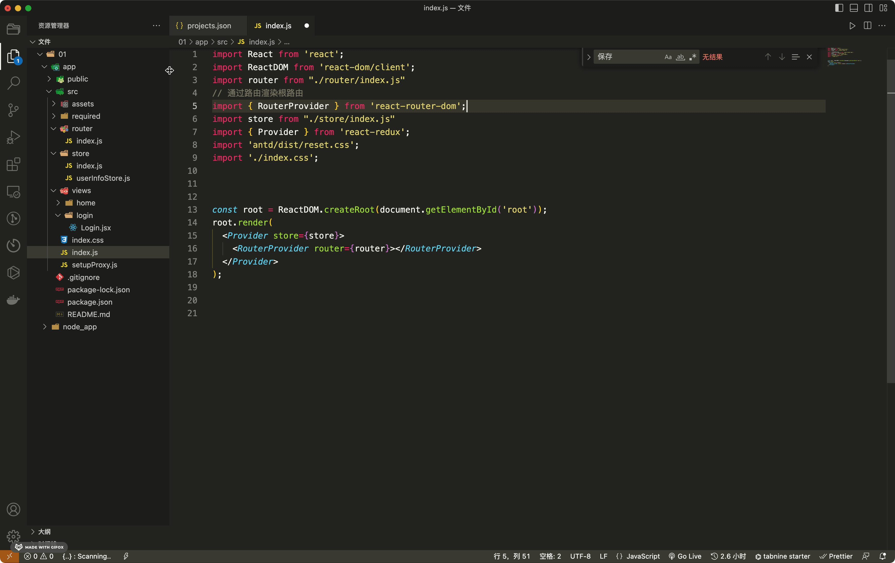Open the Docker view icon
Viewport: 895px width, 563px height.
13,300
